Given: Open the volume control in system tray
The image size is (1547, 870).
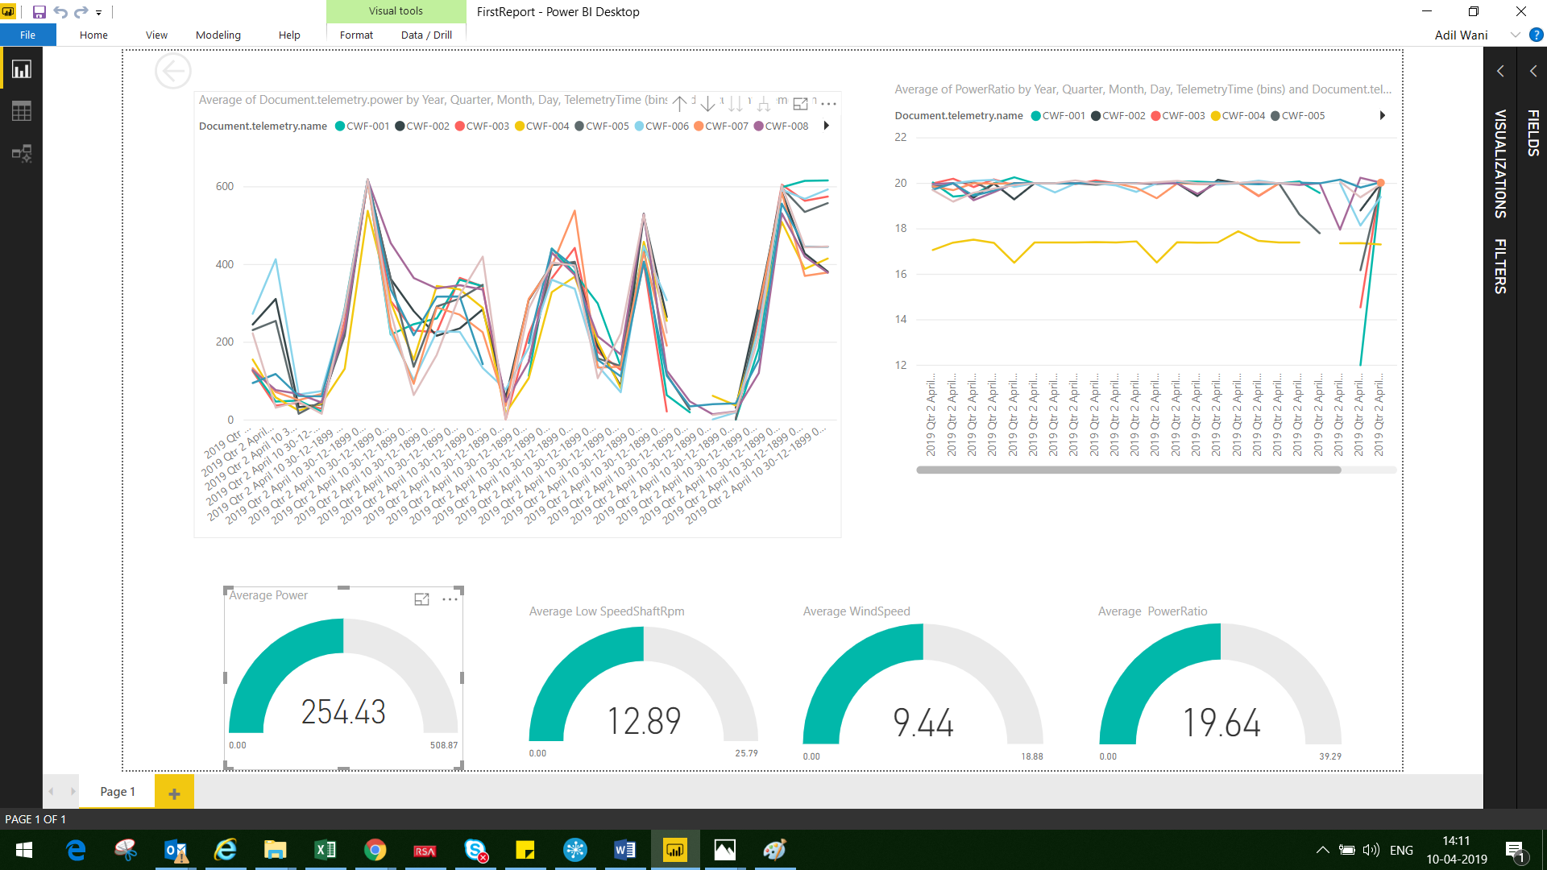Looking at the screenshot, I should 1371,850.
